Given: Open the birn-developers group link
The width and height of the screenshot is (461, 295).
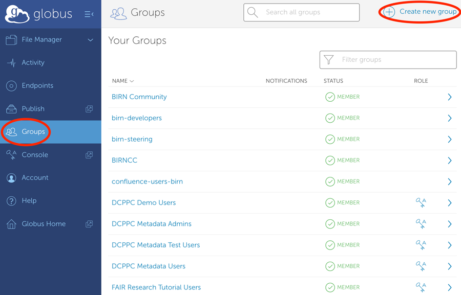Looking at the screenshot, I should click(137, 118).
